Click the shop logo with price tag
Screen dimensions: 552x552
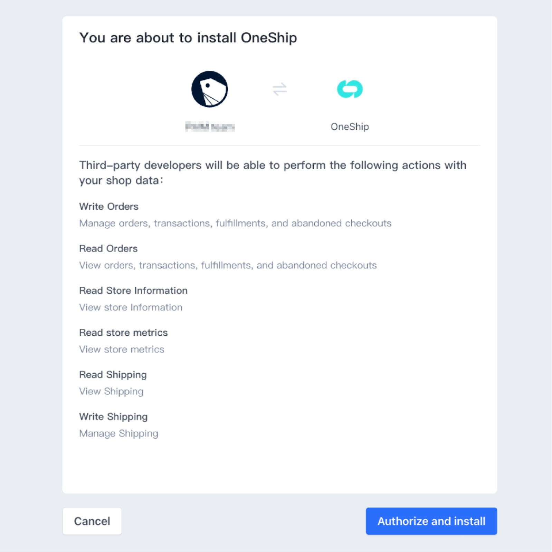coord(209,89)
